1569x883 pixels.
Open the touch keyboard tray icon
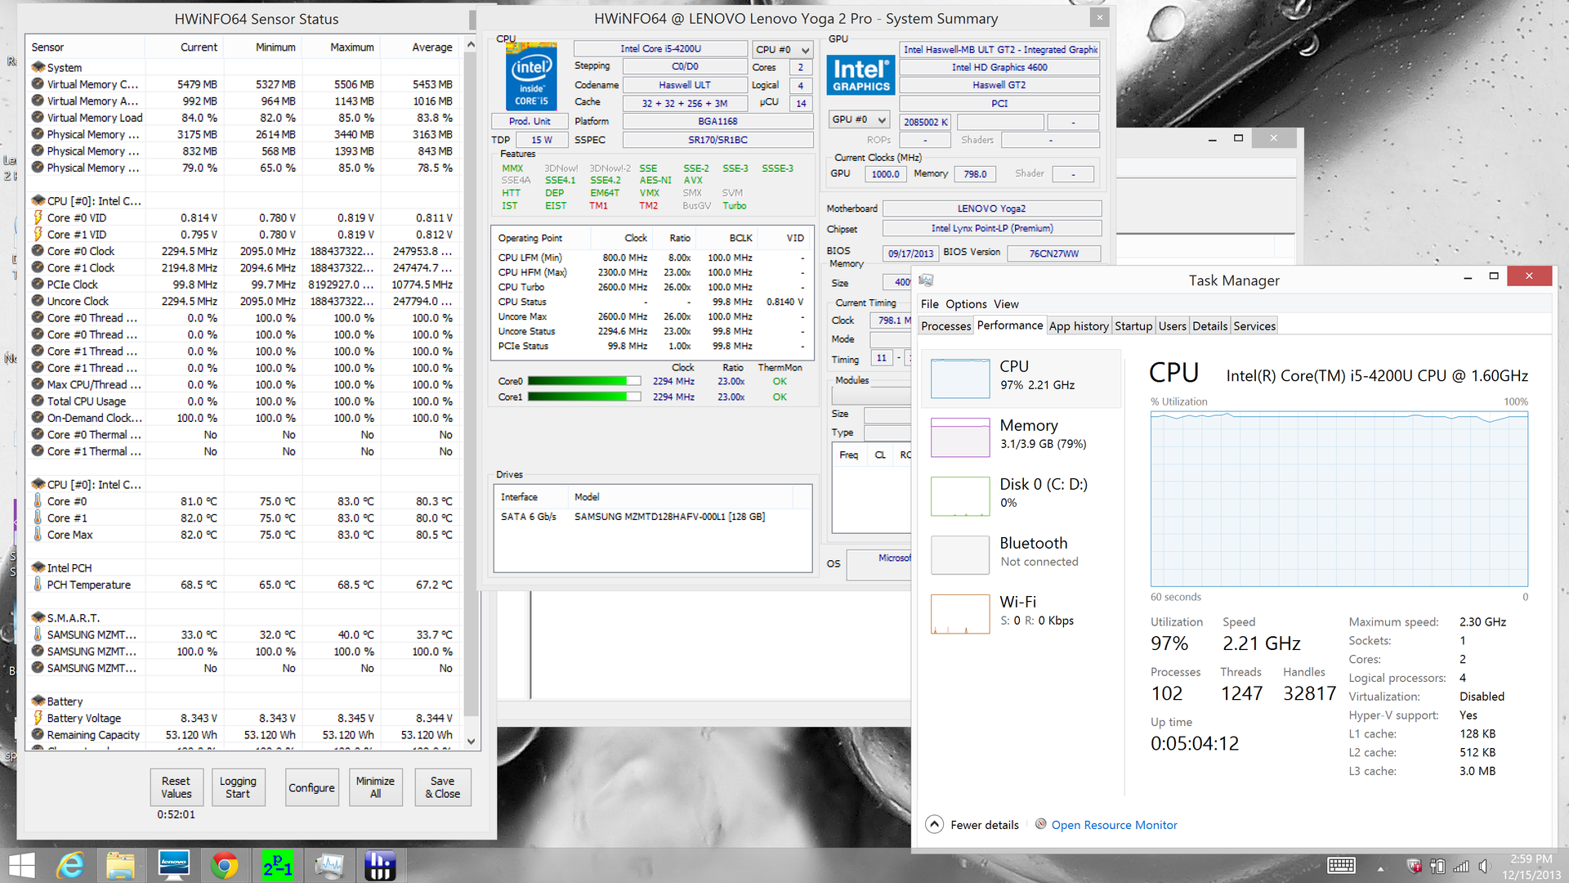[x=1341, y=866]
